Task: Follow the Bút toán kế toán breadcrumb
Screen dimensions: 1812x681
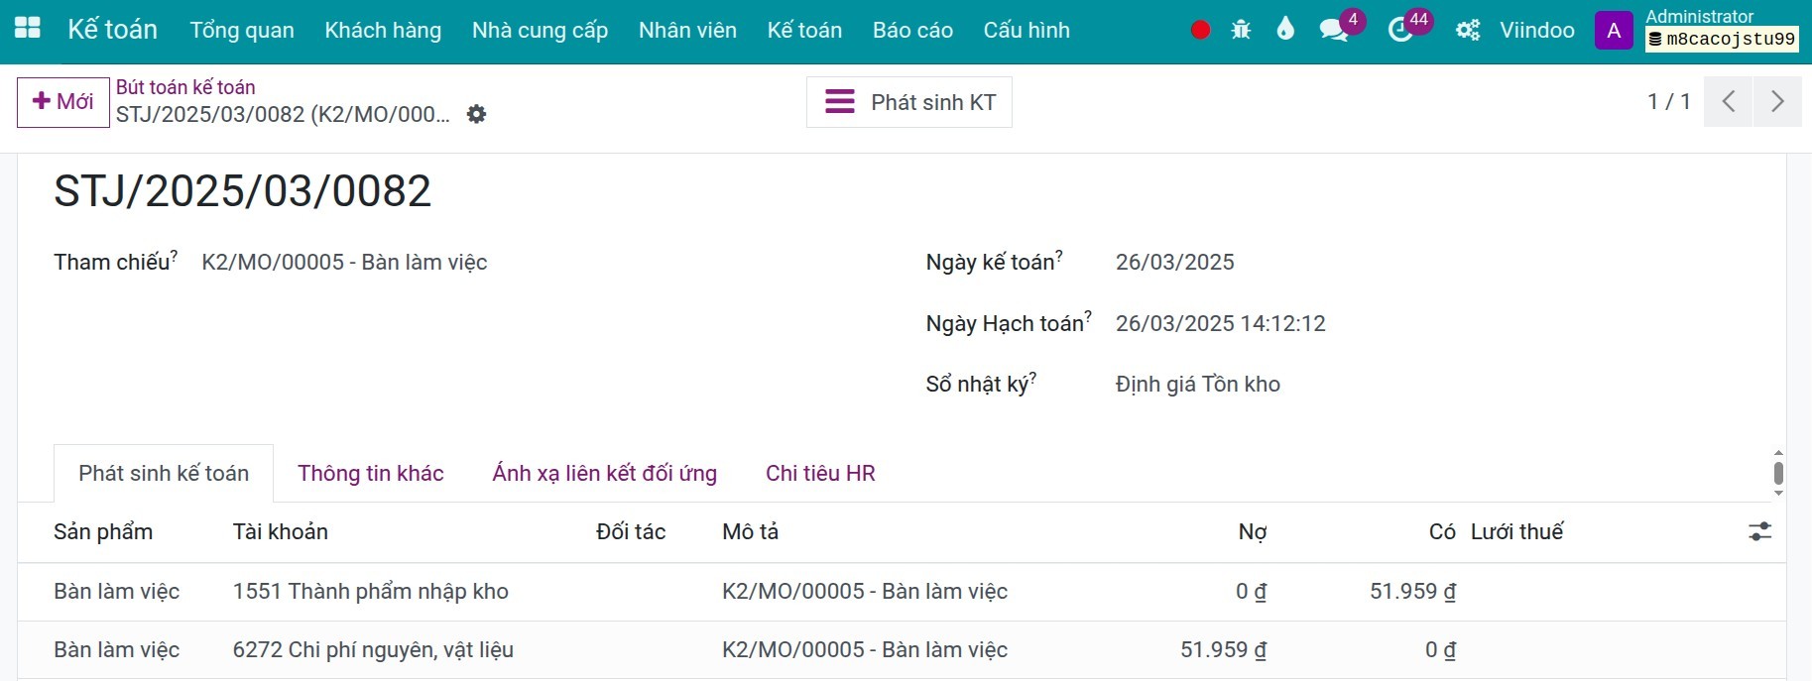Action: [x=185, y=87]
